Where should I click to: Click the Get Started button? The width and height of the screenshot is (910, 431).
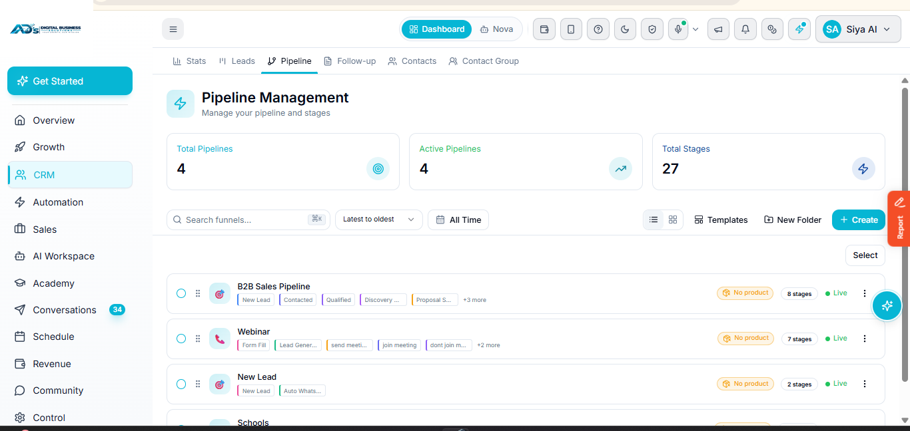pyautogui.click(x=70, y=81)
